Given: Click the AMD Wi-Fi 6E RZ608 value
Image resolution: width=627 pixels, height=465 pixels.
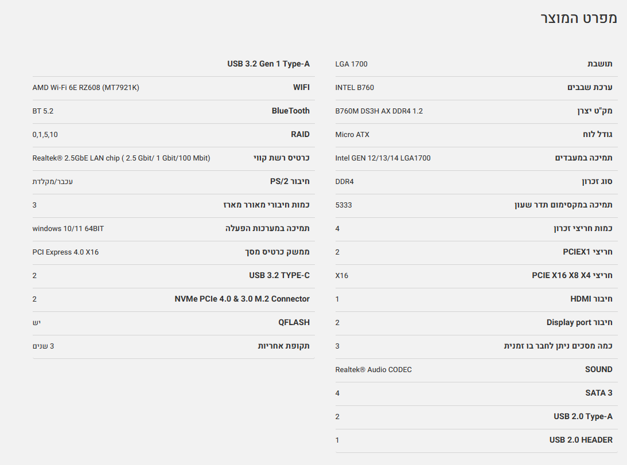Looking at the screenshot, I should [x=85, y=88].
